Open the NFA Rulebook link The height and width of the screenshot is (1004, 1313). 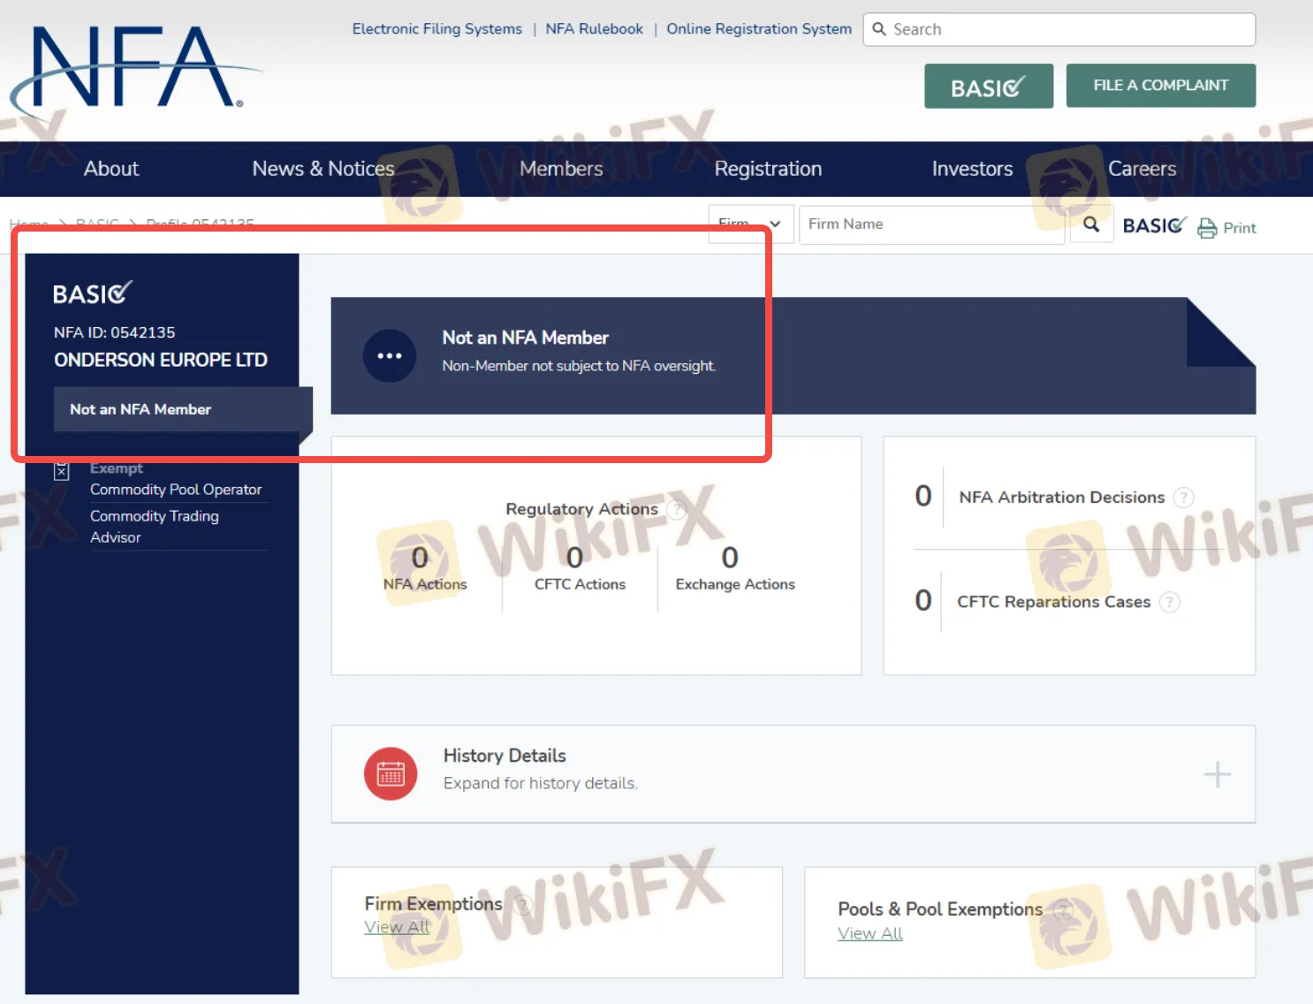(x=595, y=29)
